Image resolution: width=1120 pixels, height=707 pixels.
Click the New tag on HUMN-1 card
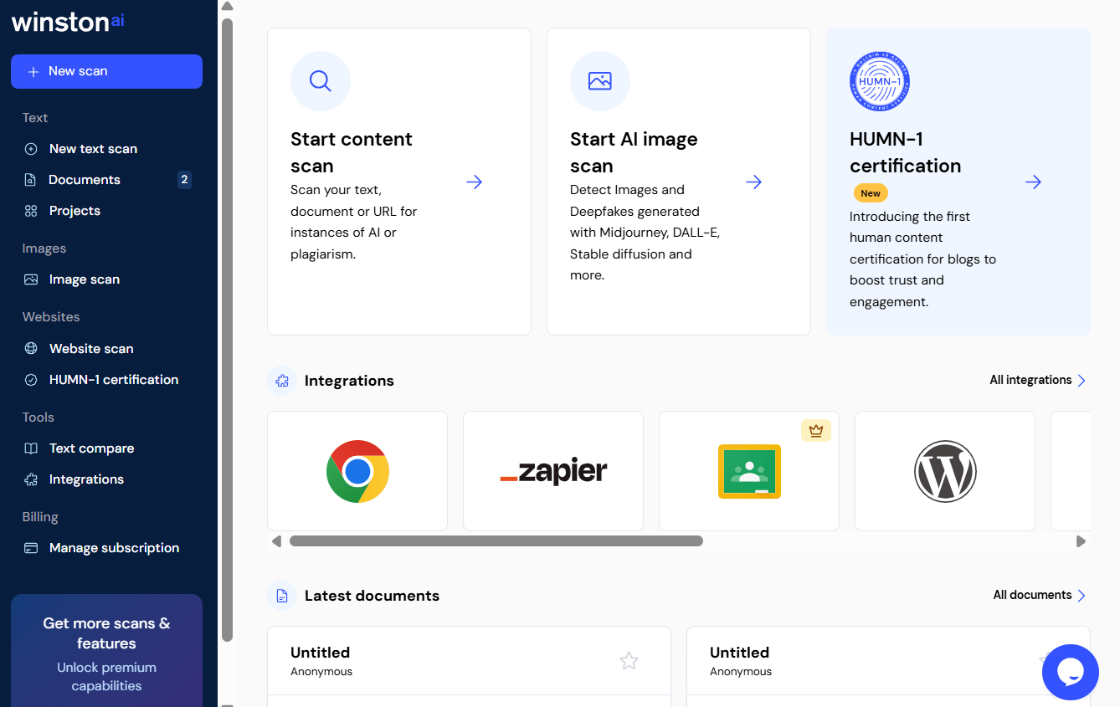871,193
